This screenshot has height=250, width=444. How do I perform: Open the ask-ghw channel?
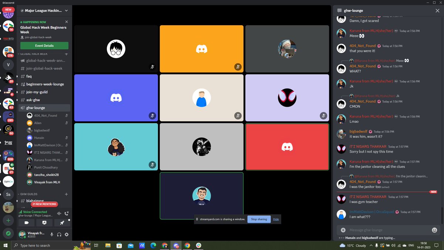(44, 100)
